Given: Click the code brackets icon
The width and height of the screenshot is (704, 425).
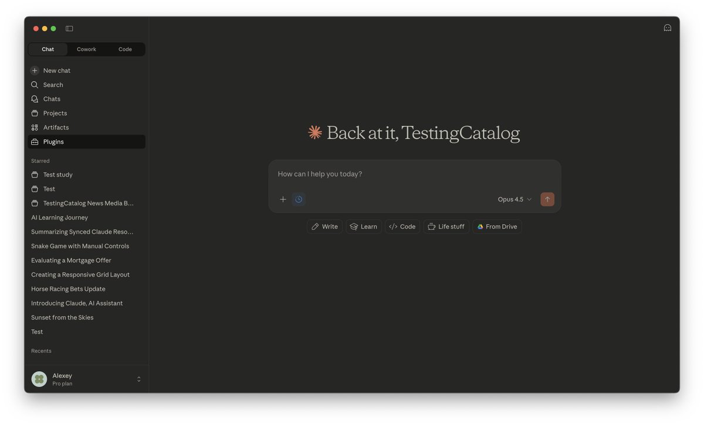Looking at the screenshot, I should (393, 227).
